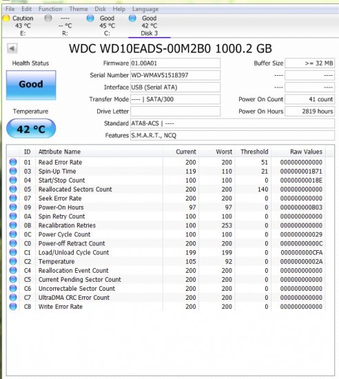The height and width of the screenshot is (379, 339).
Task: Select the Good C: drive status icon
Action: pos(90,18)
